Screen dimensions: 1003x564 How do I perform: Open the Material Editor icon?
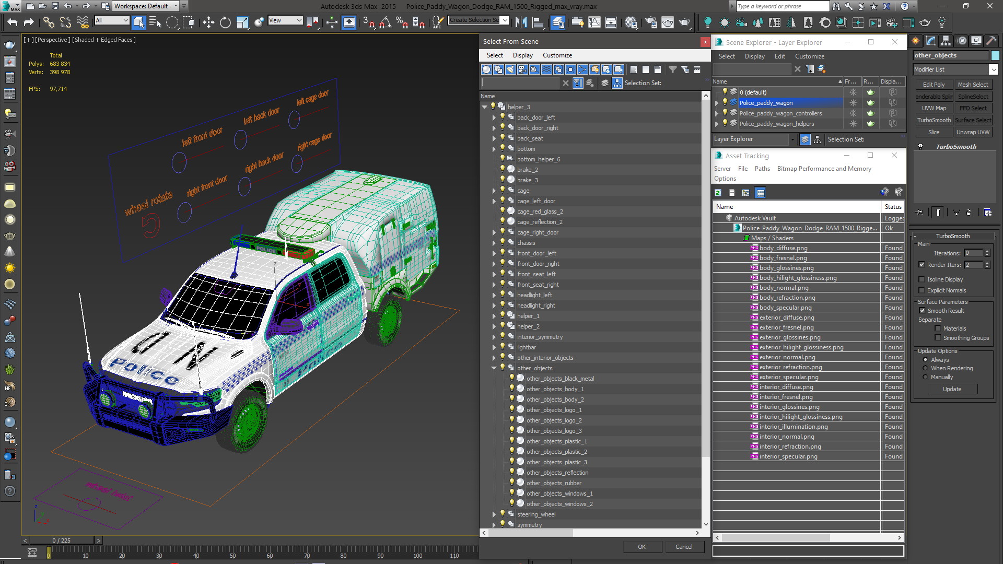[x=631, y=22]
